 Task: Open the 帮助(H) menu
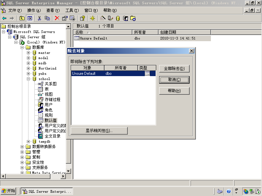[110, 10]
